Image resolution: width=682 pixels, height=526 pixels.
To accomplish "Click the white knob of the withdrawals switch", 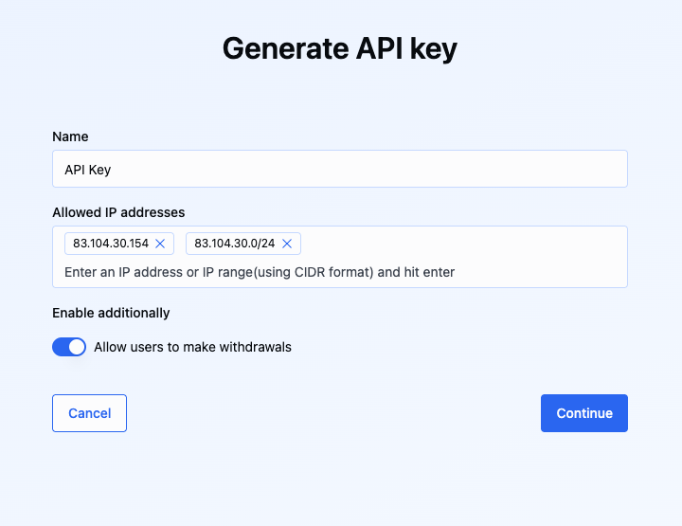I will [x=77, y=347].
